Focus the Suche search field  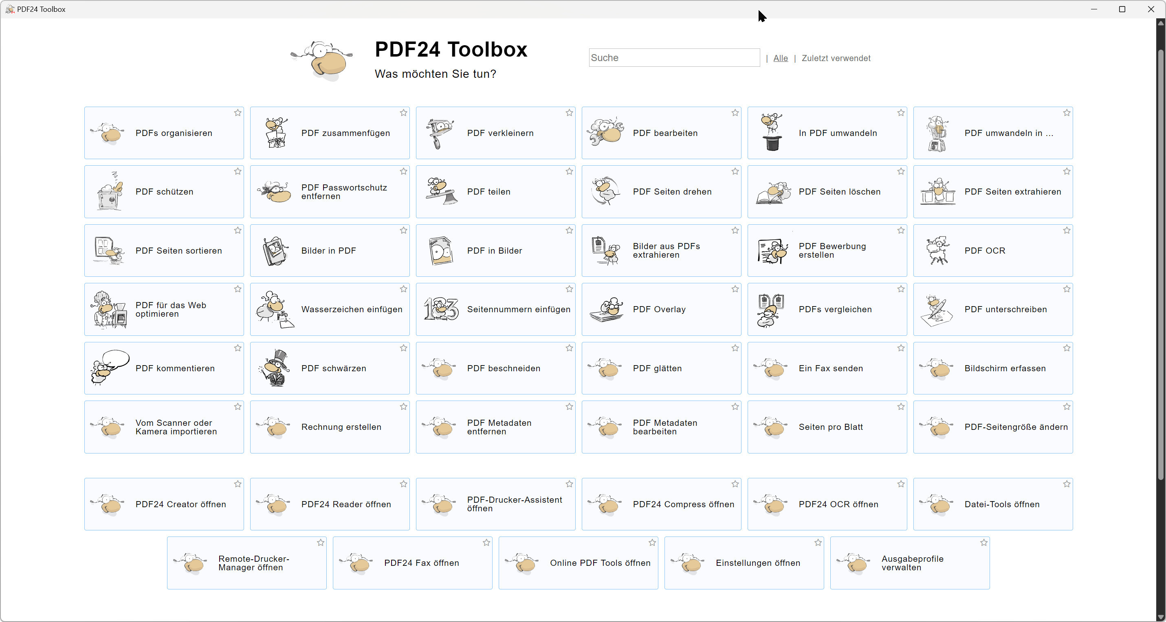click(x=674, y=58)
